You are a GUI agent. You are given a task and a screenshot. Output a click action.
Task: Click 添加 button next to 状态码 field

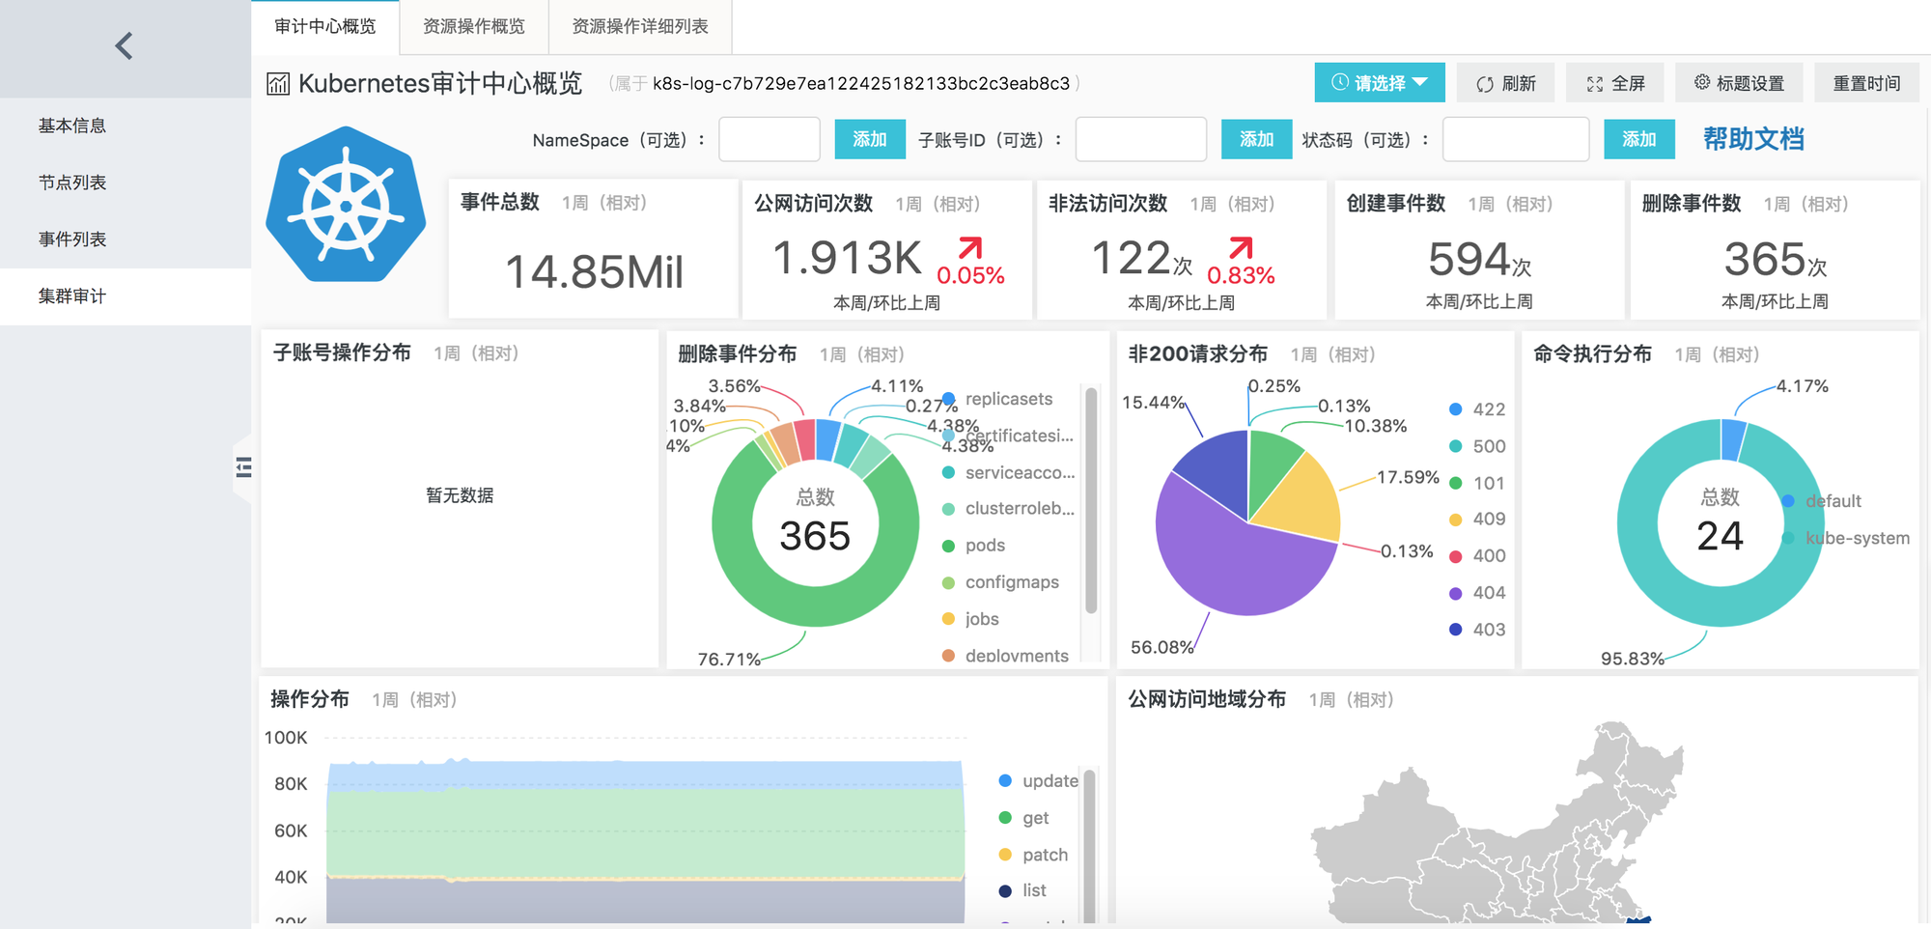point(1638,139)
